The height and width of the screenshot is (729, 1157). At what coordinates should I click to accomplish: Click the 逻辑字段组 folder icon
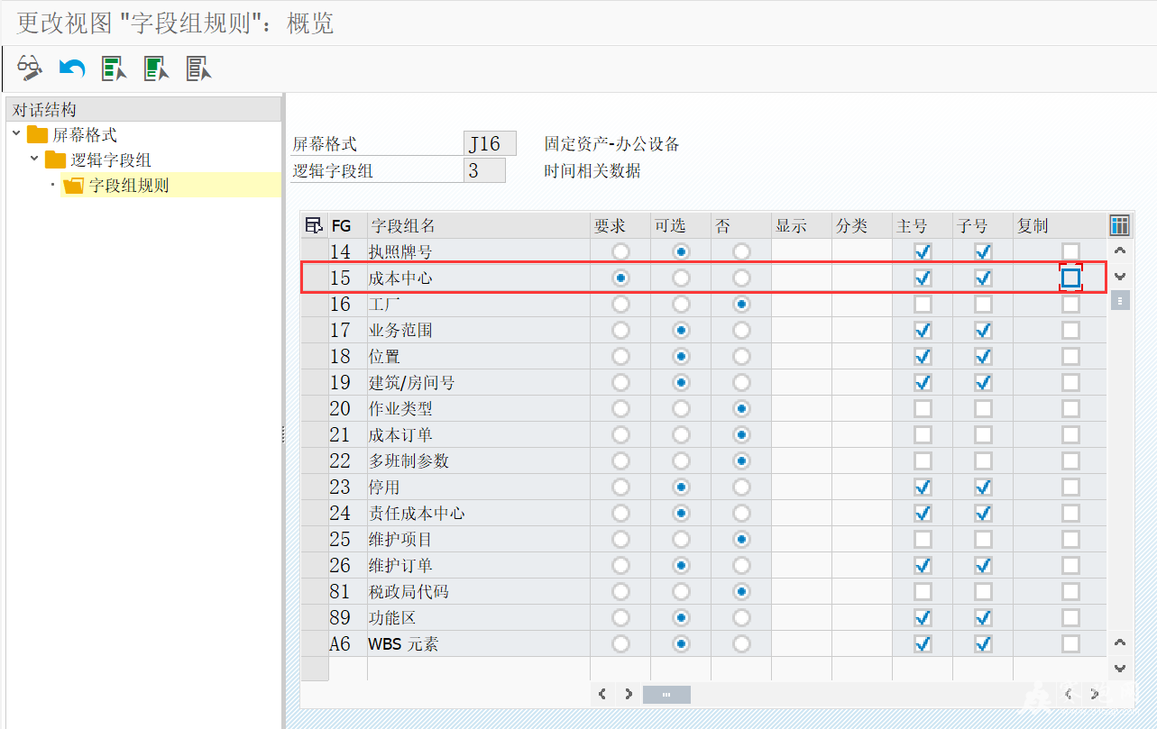click(56, 160)
